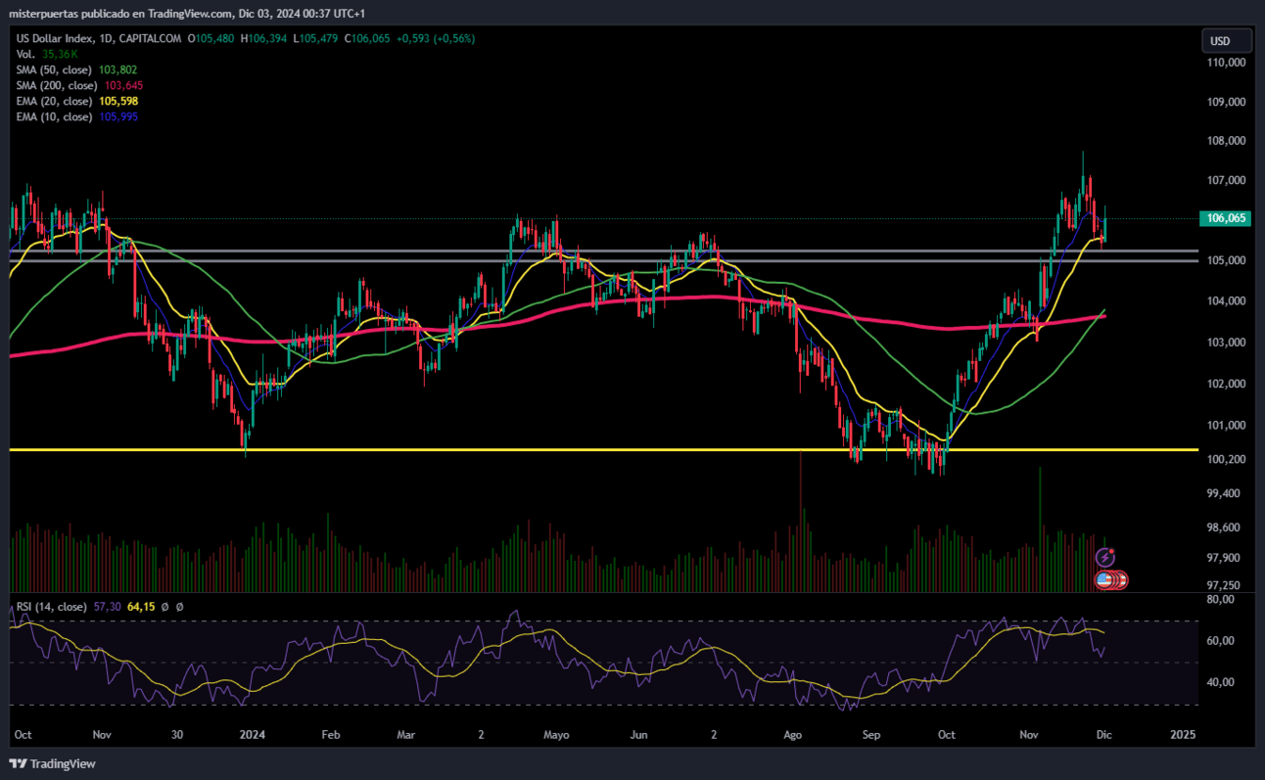Viewport: 1265px width, 780px height.
Task: Click the 107,000 price axis label
Action: [1227, 181]
